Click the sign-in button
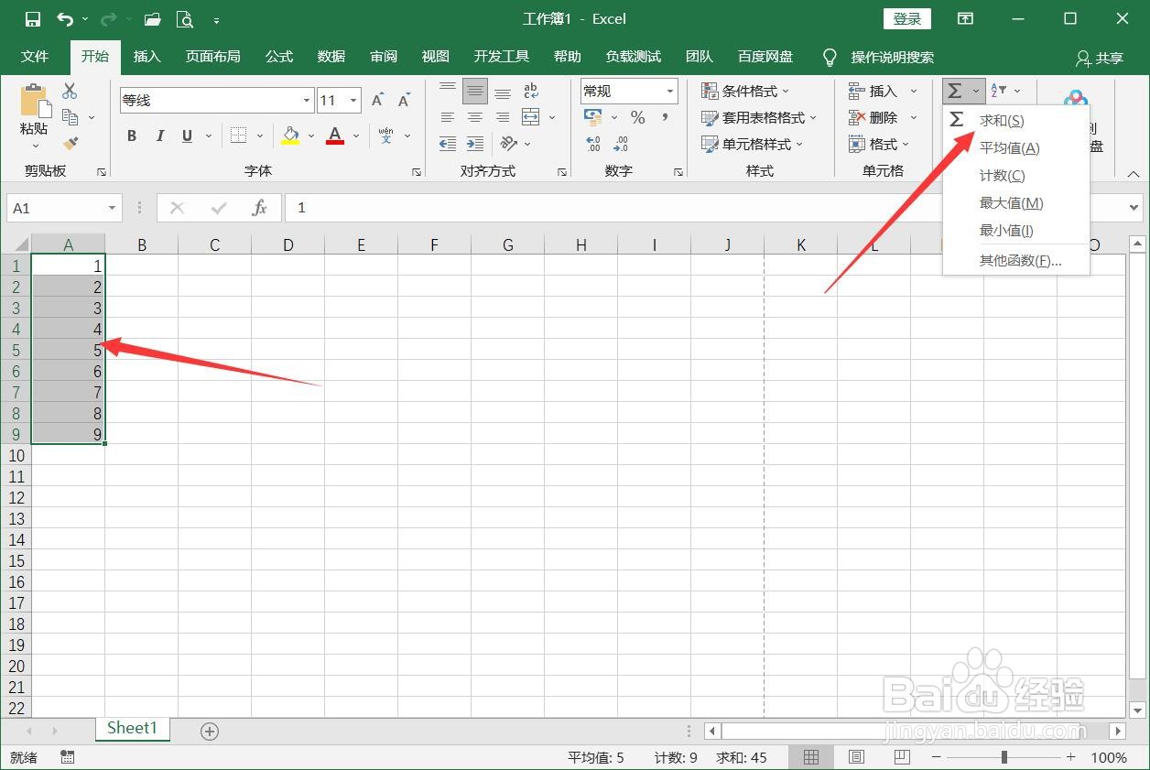The height and width of the screenshot is (770, 1150). click(x=907, y=18)
